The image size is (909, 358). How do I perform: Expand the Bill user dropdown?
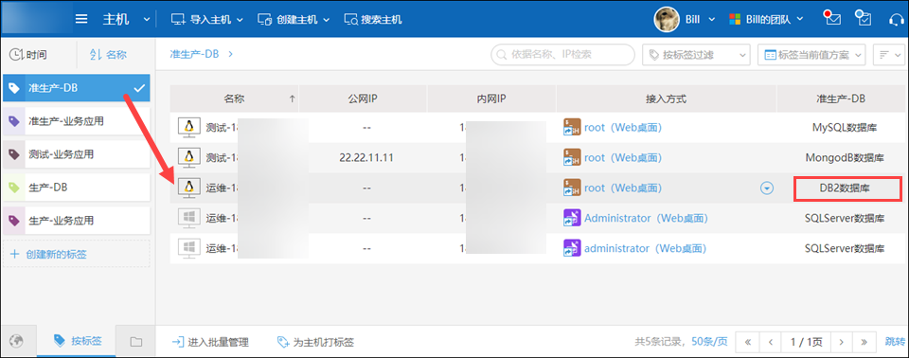(712, 19)
